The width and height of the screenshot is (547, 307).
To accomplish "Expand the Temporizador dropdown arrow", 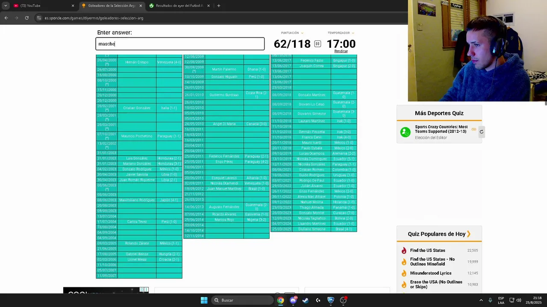I will (x=353, y=33).
